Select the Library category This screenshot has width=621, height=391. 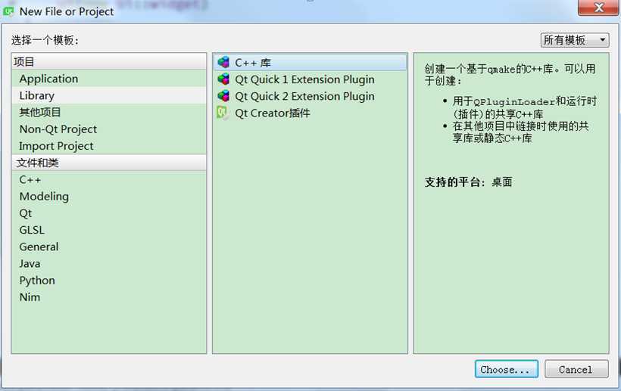[x=109, y=95]
